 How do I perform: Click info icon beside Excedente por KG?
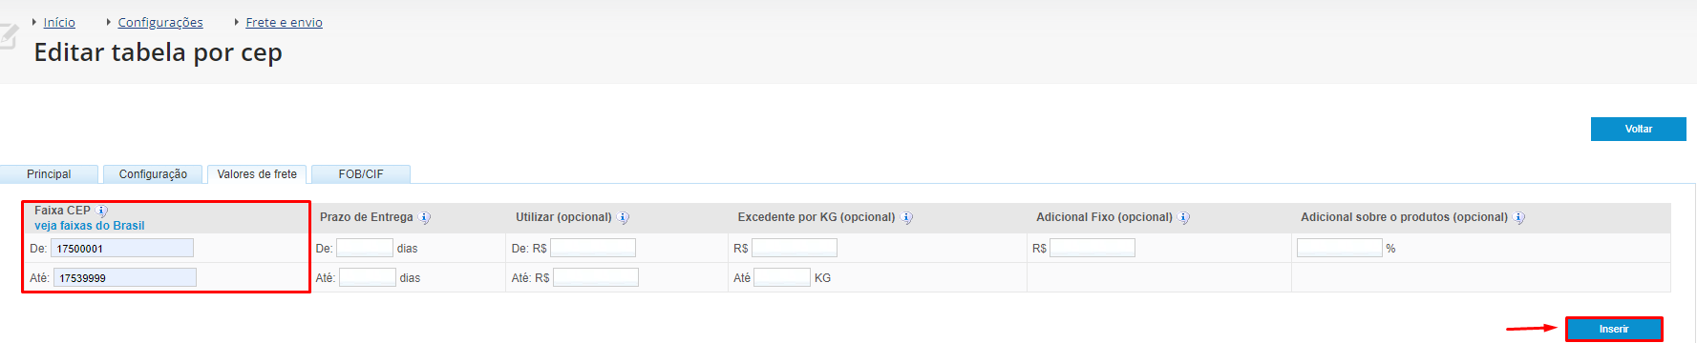pyautogui.click(x=907, y=217)
